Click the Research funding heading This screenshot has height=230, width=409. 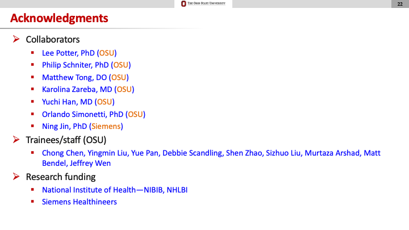click(x=61, y=177)
